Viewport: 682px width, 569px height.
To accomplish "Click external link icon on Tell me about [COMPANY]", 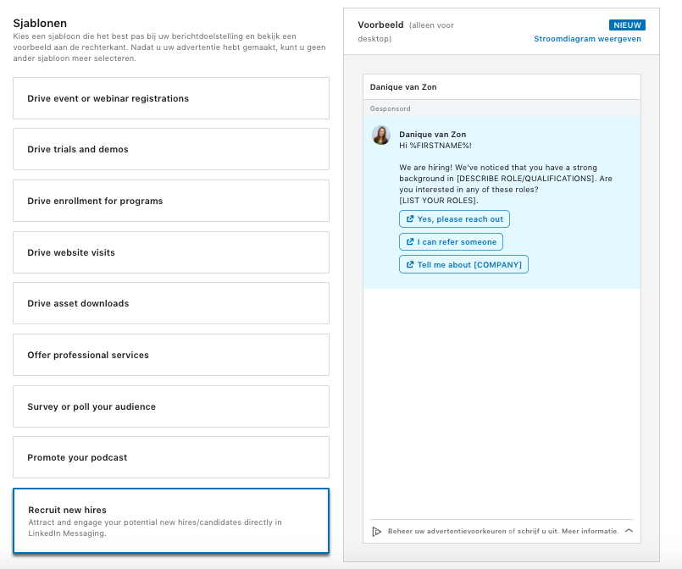I will click(410, 264).
